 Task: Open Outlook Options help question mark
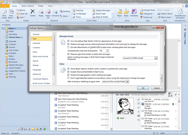[154, 27]
